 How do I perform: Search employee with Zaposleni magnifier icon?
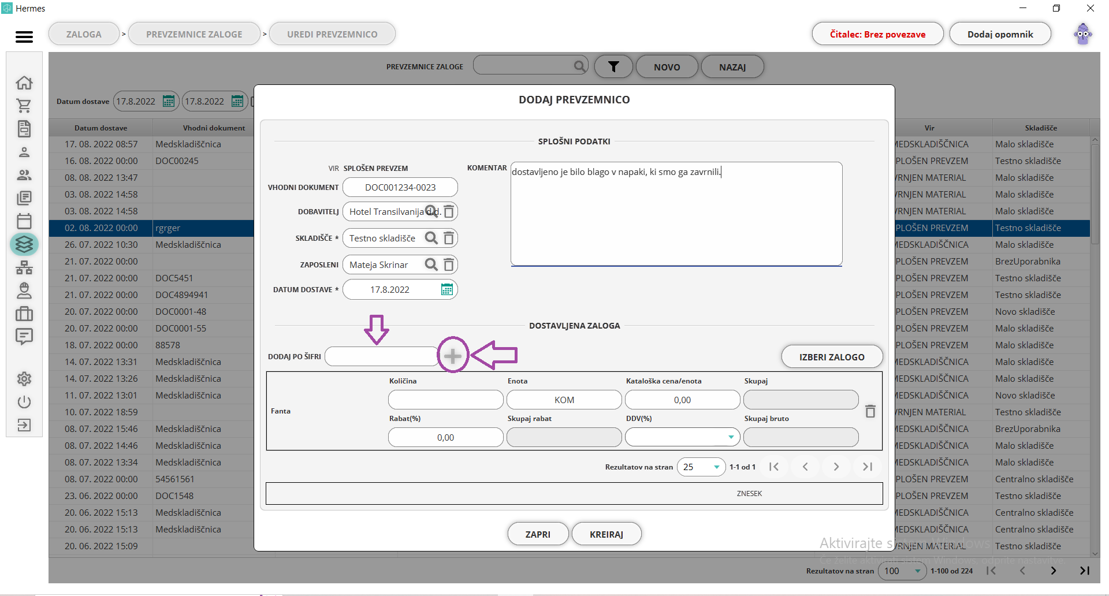(x=431, y=265)
